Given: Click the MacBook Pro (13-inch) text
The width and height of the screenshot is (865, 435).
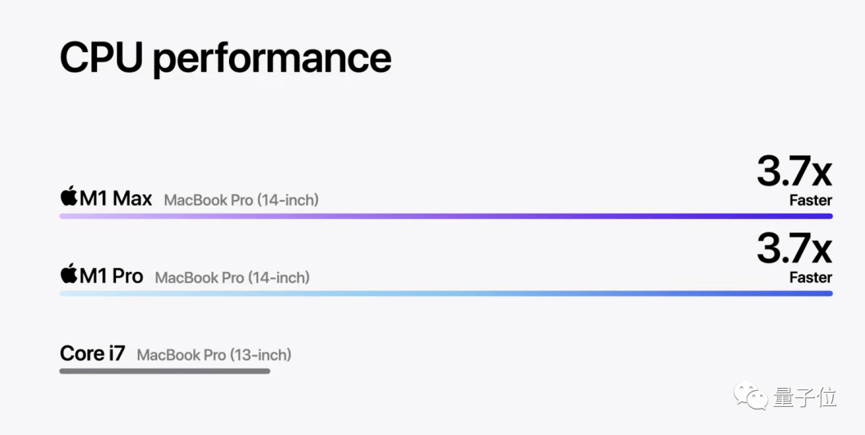Looking at the screenshot, I should 214,354.
